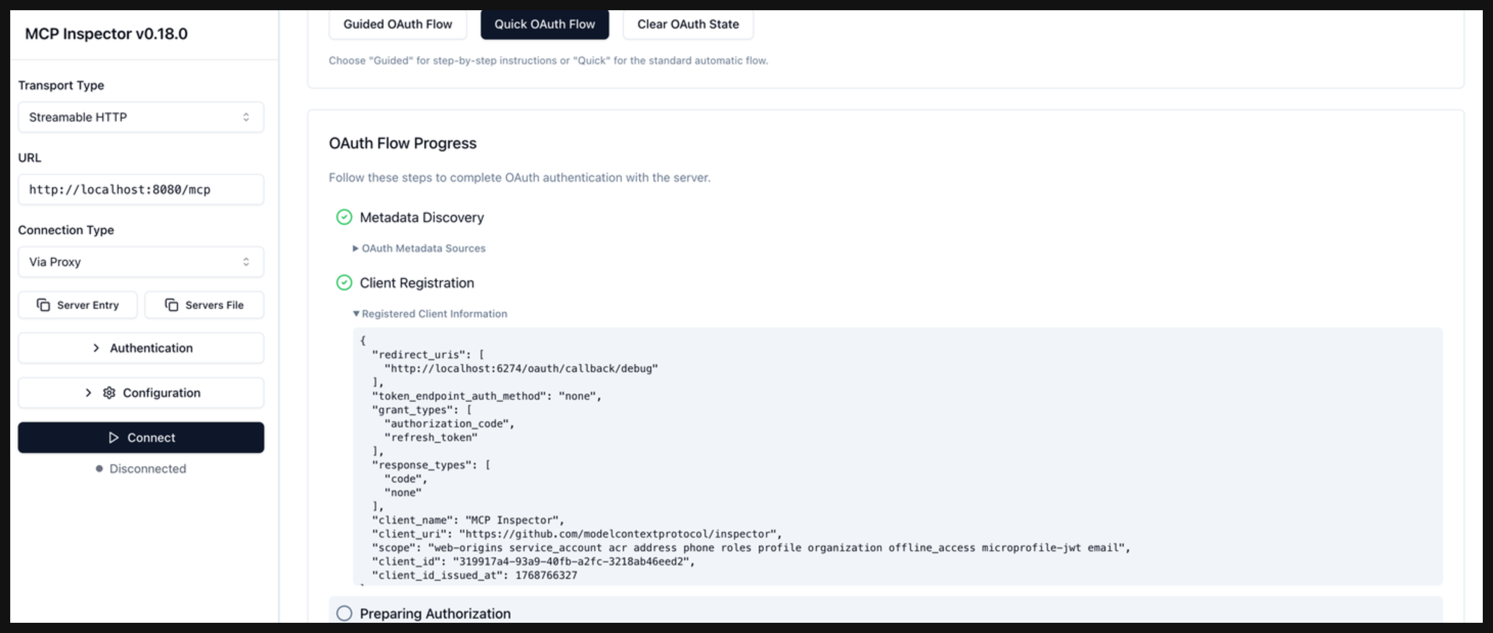Click into the URL input field
This screenshot has width=1493, height=633.
click(x=141, y=190)
